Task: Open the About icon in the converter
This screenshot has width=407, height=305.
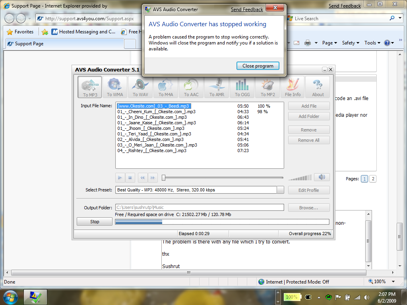Action: tap(318, 87)
